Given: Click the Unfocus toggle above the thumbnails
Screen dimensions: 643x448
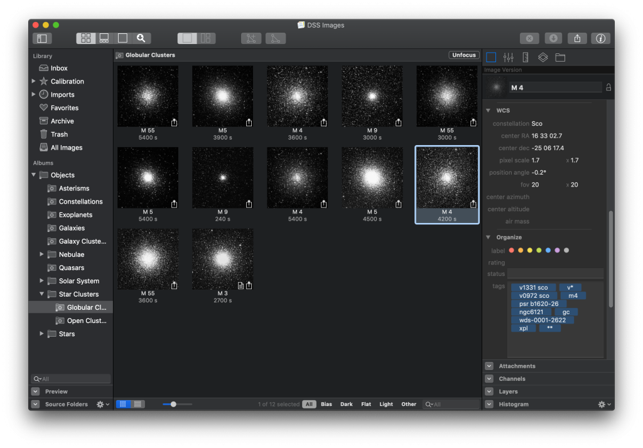Looking at the screenshot, I should pos(463,55).
